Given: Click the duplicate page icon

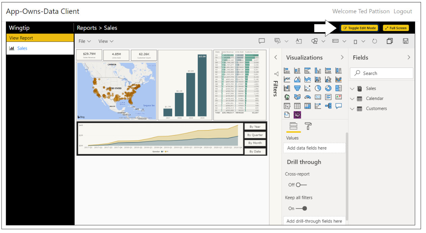Looking at the screenshot, I should tap(390, 41).
